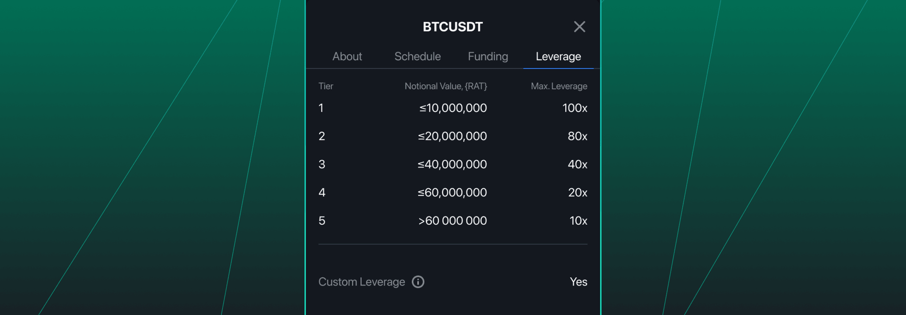Click the 10x value in the last tier
The height and width of the screenshot is (315, 906).
coord(578,220)
